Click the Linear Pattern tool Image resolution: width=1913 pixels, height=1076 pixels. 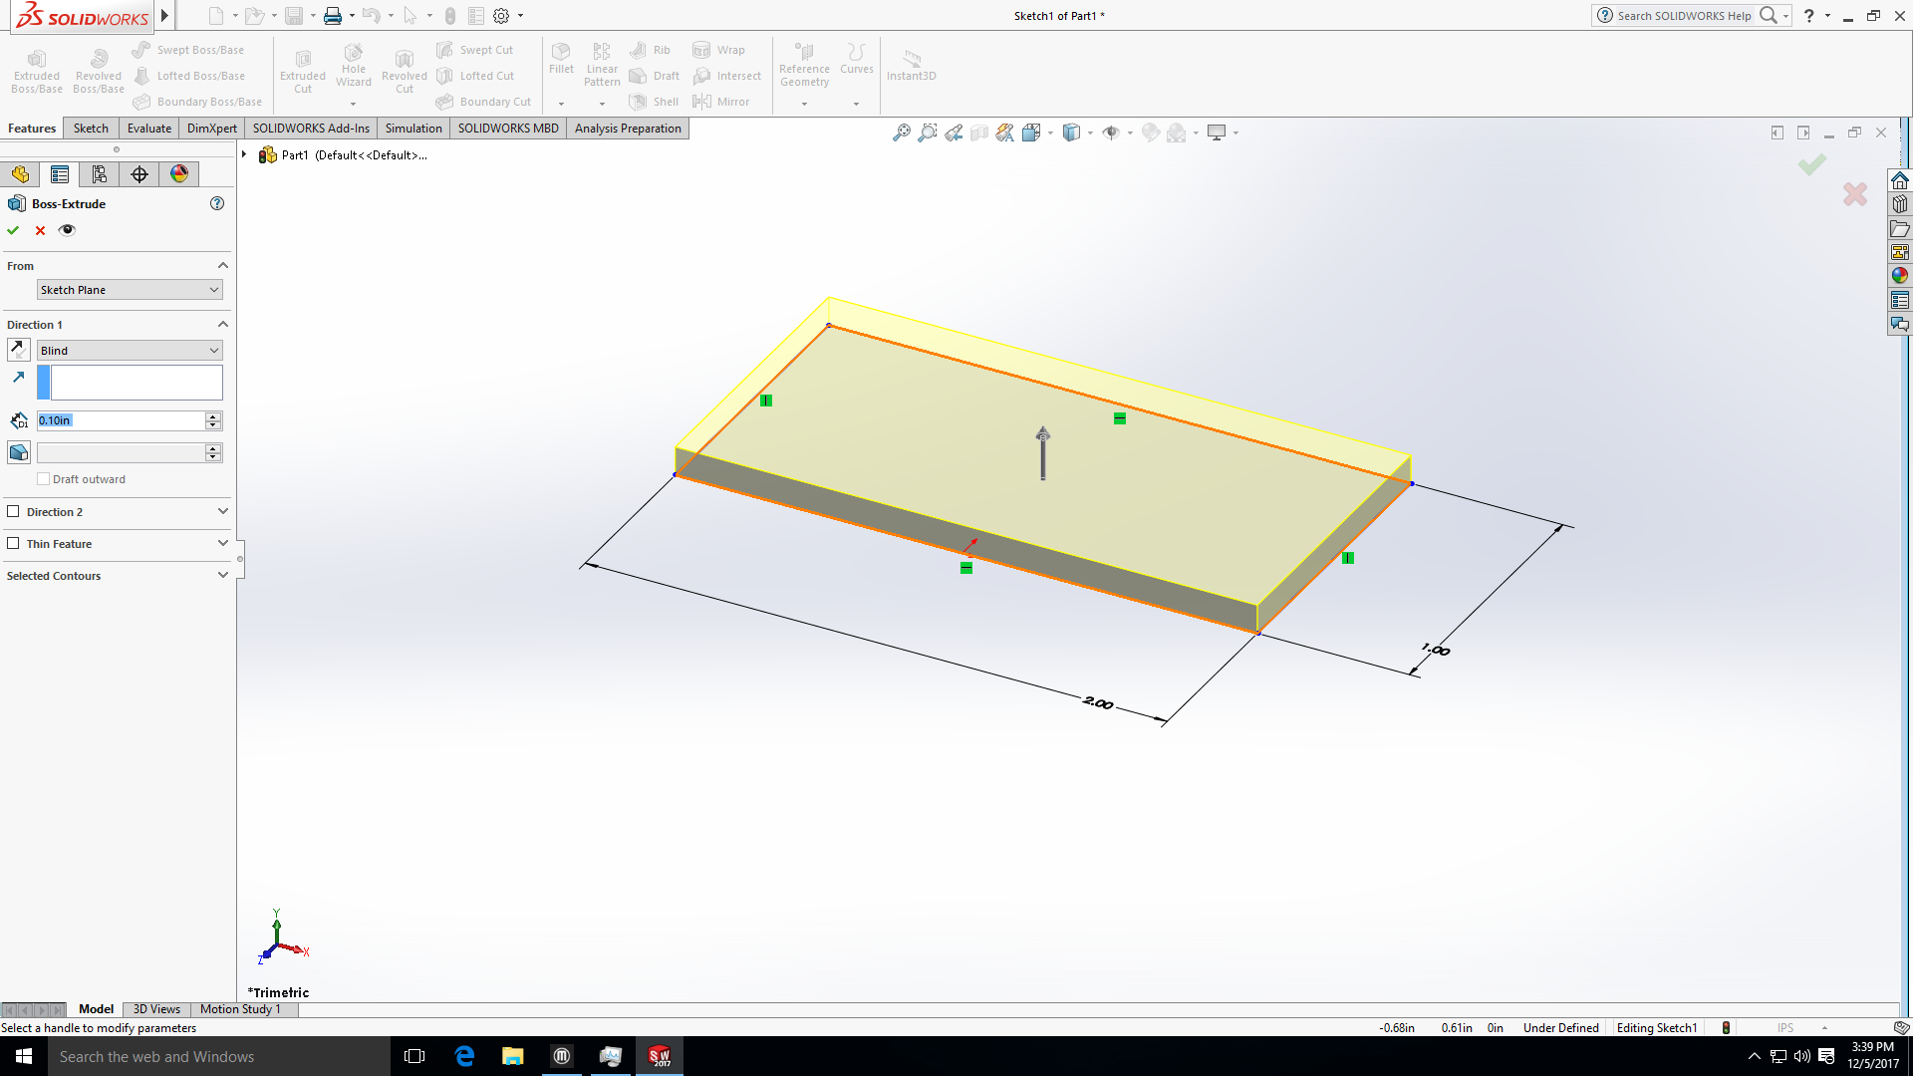(601, 63)
